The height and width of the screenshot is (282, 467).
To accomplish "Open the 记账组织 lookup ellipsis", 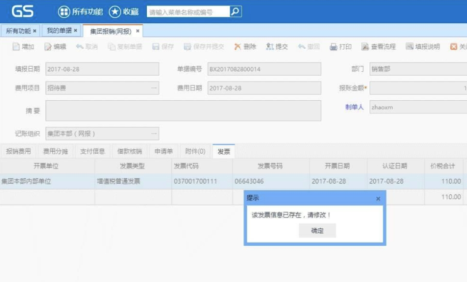I will 154,134.
